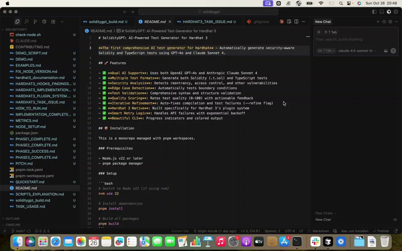Go back with the left arrow
This screenshot has width=402, height=251.
point(125,12)
